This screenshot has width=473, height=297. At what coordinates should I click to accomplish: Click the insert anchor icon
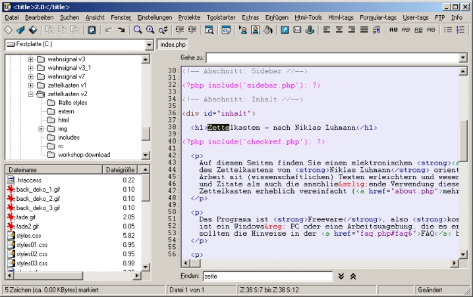tap(310, 30)
